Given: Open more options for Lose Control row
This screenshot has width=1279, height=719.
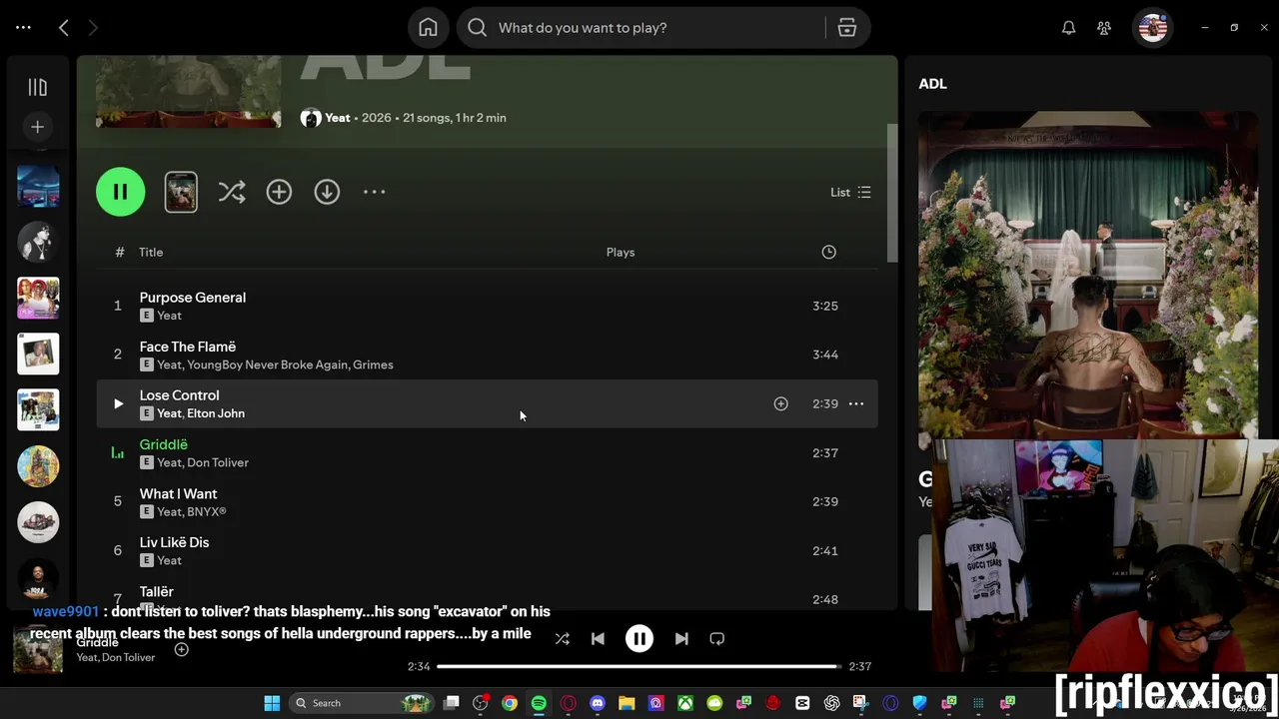Looking at the screenshot, I should point(856,403).
